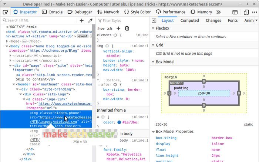Highlight elements matching a selector icon
Viewport: 259px width, 162px height.
[x=103, y=117]
